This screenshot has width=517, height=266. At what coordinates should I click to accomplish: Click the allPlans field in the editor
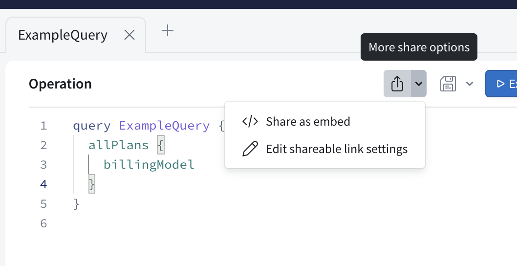pyautogui.click(x=118, y=145)
